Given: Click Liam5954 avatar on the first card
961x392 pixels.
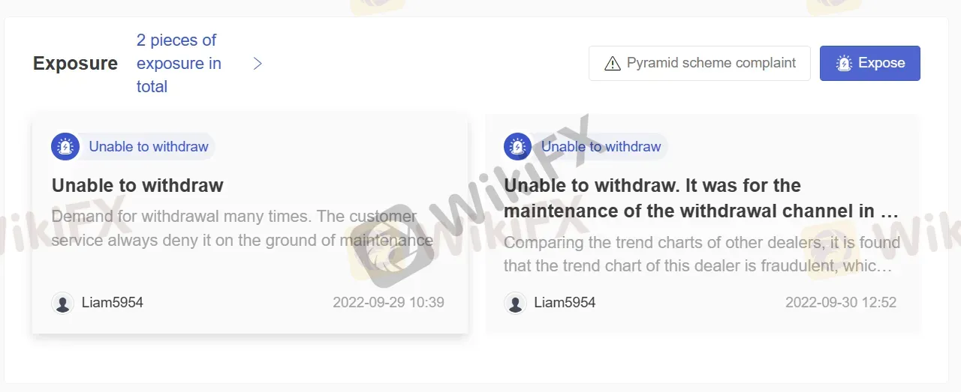Looking at the screenshot, I should click(62, 303).
